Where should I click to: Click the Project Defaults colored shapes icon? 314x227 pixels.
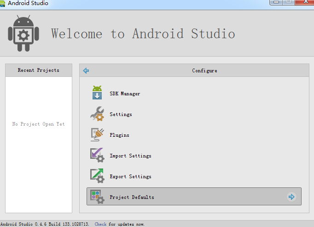97,197
